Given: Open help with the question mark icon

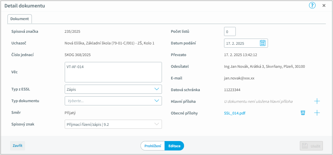Looking at the screenshot, I should (312, 6).
